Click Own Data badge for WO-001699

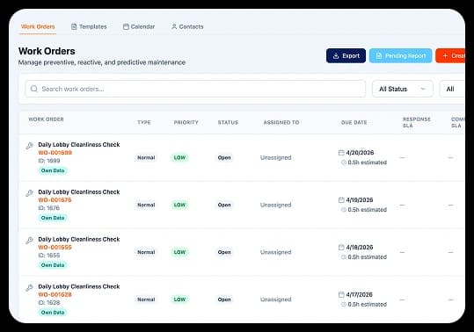tap(53, 170)
